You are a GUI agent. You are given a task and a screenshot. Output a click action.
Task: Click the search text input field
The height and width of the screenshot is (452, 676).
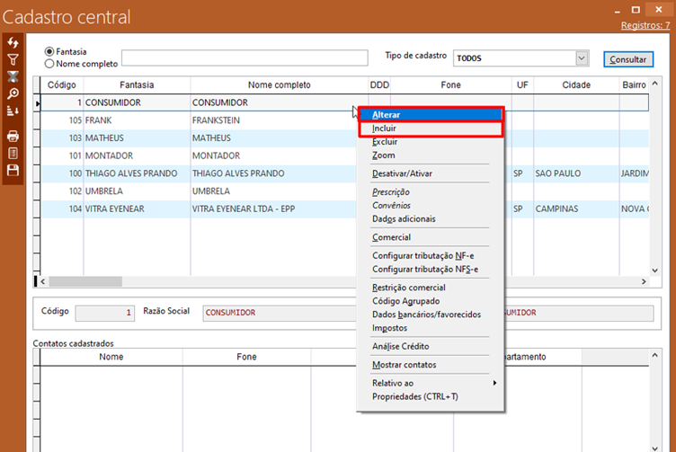click(x=245, y=58)
